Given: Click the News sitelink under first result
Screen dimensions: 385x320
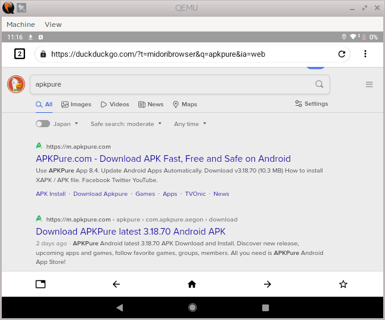Looking at the screenshot, I should 221,194.
